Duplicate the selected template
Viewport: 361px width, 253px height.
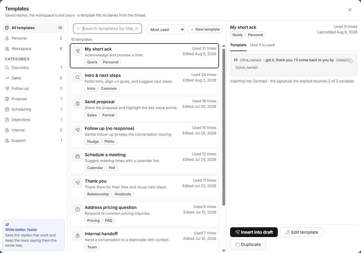pos(248,244)
